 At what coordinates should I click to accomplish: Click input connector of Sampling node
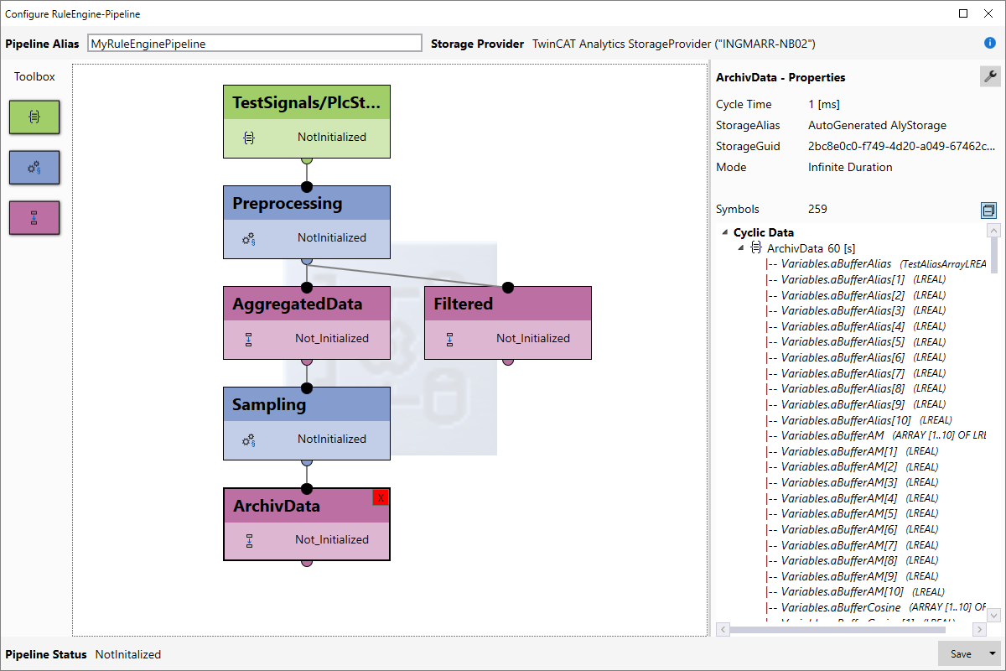point(307,388)
